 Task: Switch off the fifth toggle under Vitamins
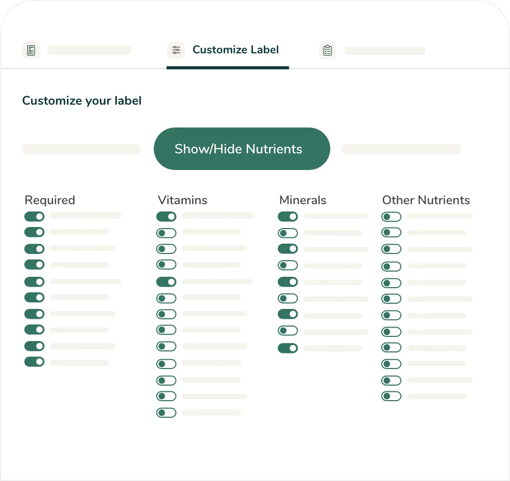click(x=166, y=282)
